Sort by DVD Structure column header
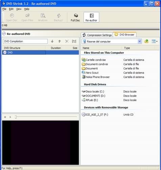This screenshot has height=170, width=161. click(24, 48)
